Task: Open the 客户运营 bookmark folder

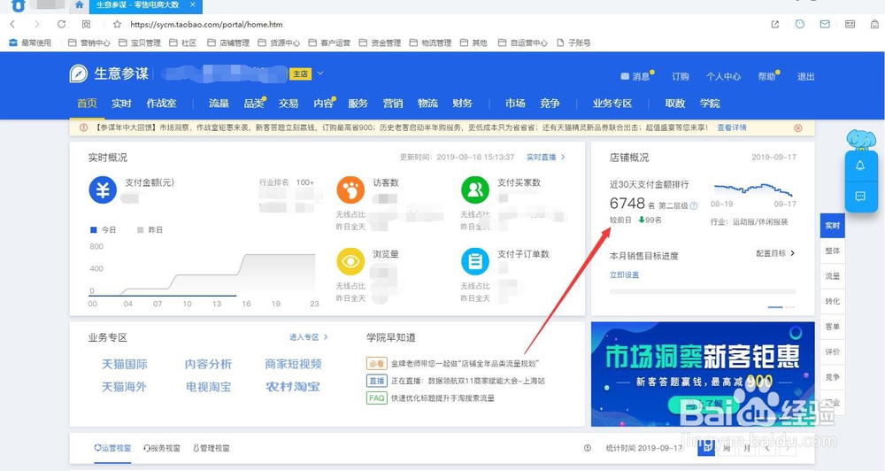Action: click(x=329, y=42)
